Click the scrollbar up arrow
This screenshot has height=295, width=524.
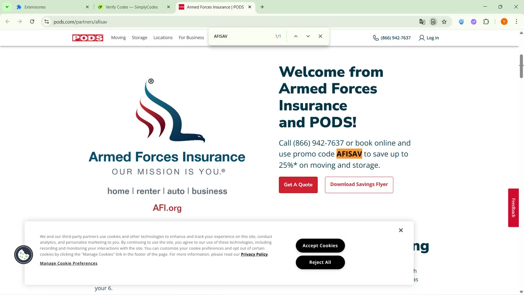[521, 33]
